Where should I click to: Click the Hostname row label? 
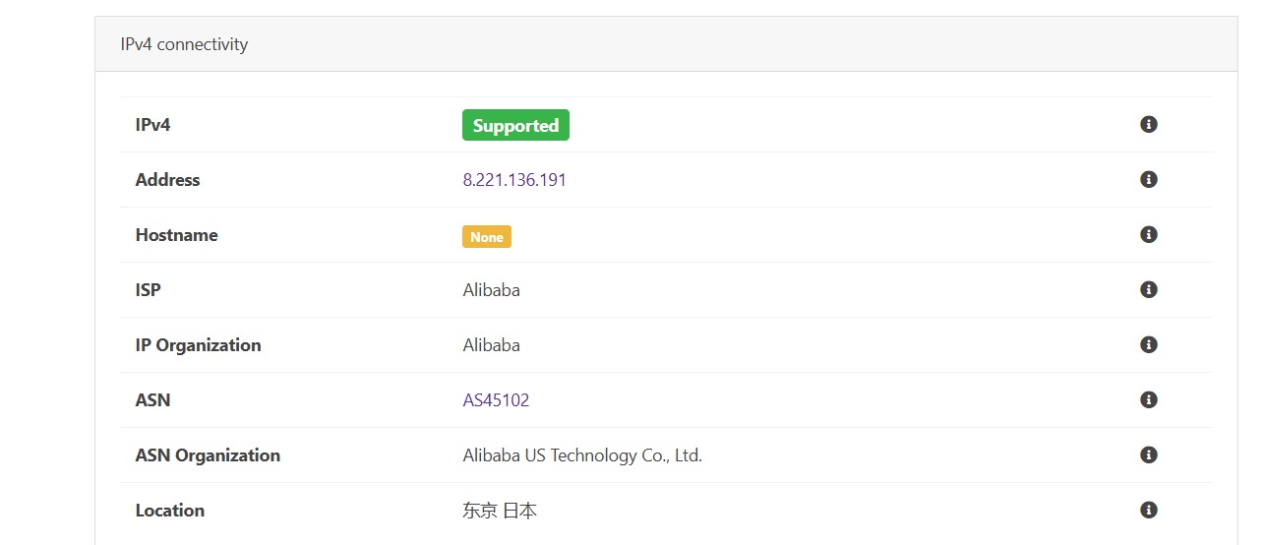[x=176, y=235]
